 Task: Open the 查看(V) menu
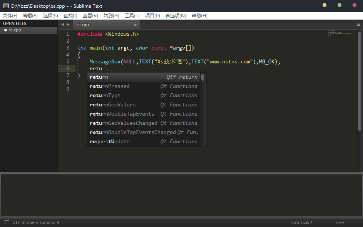90,16
